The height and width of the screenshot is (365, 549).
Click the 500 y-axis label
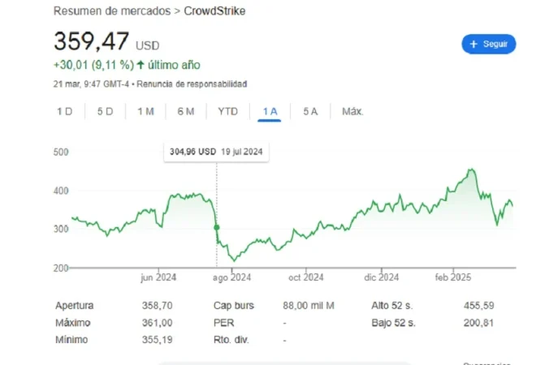point(61,152)
